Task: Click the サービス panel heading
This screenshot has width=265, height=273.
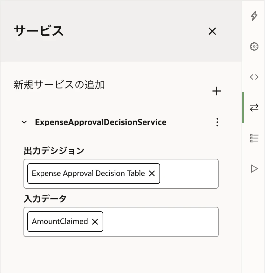Action: [x=38, y=31]
